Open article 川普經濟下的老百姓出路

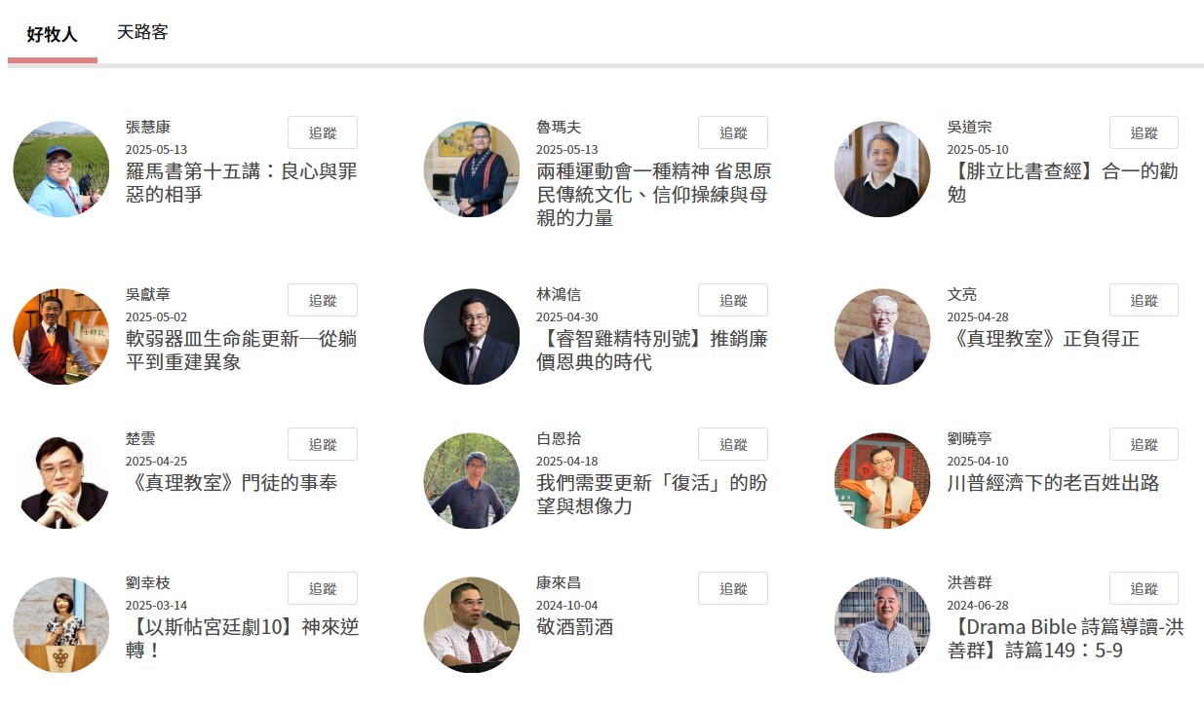pyautogui.click(x=1053, y=483)
